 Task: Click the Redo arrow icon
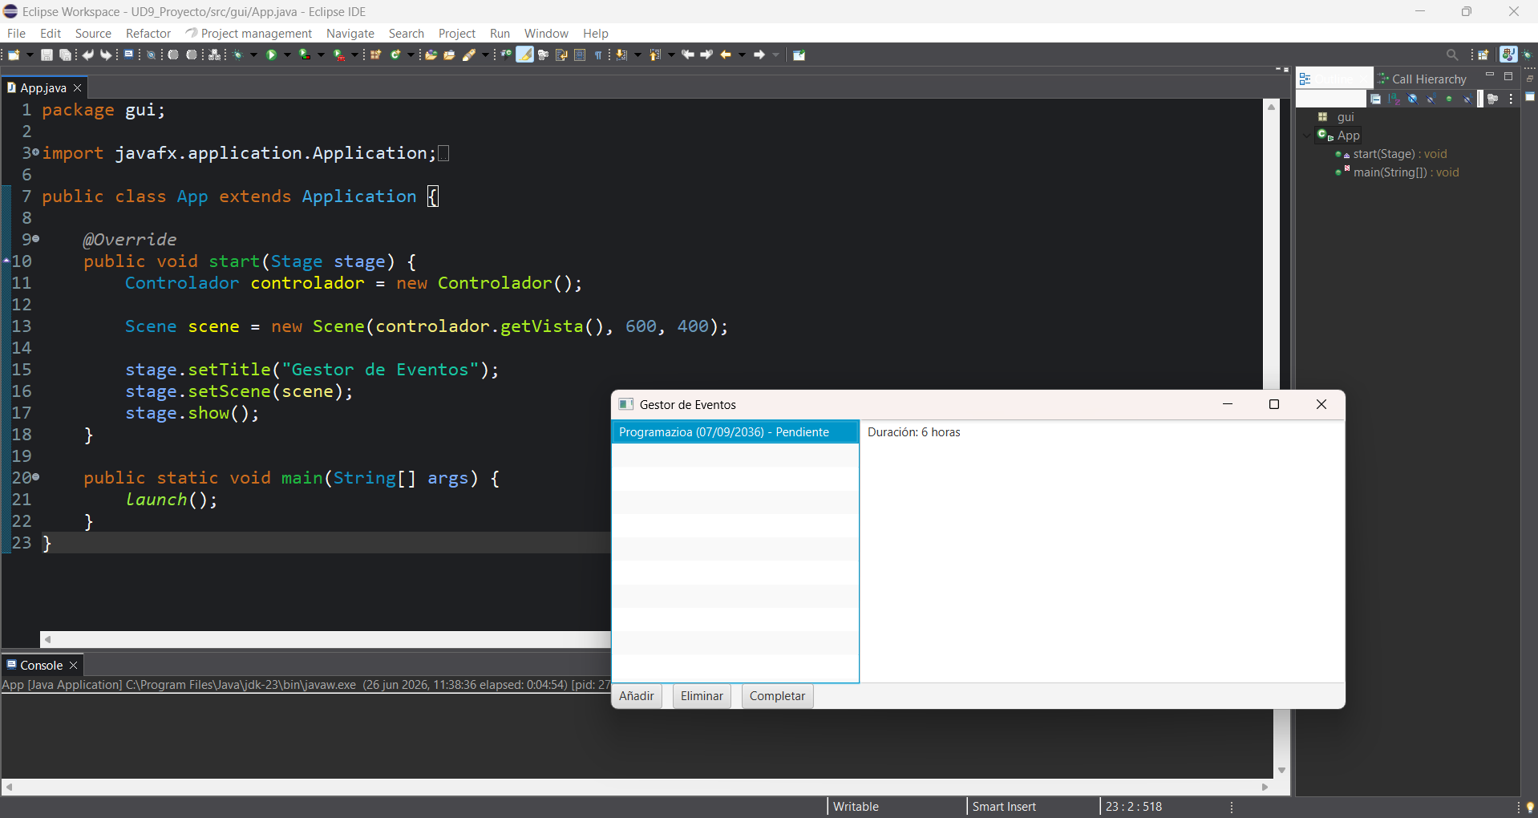click(x=106, y=55)
